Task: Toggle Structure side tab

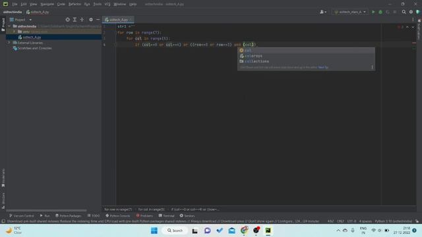Action: [3, 200]
